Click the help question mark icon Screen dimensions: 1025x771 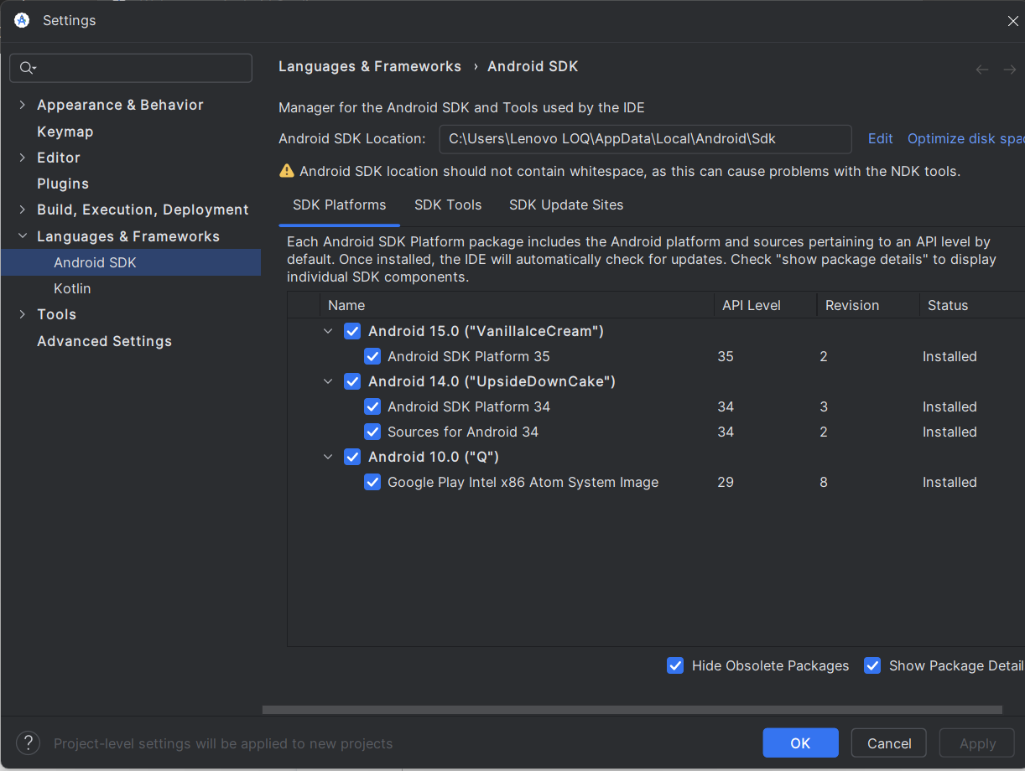(28, 743)
